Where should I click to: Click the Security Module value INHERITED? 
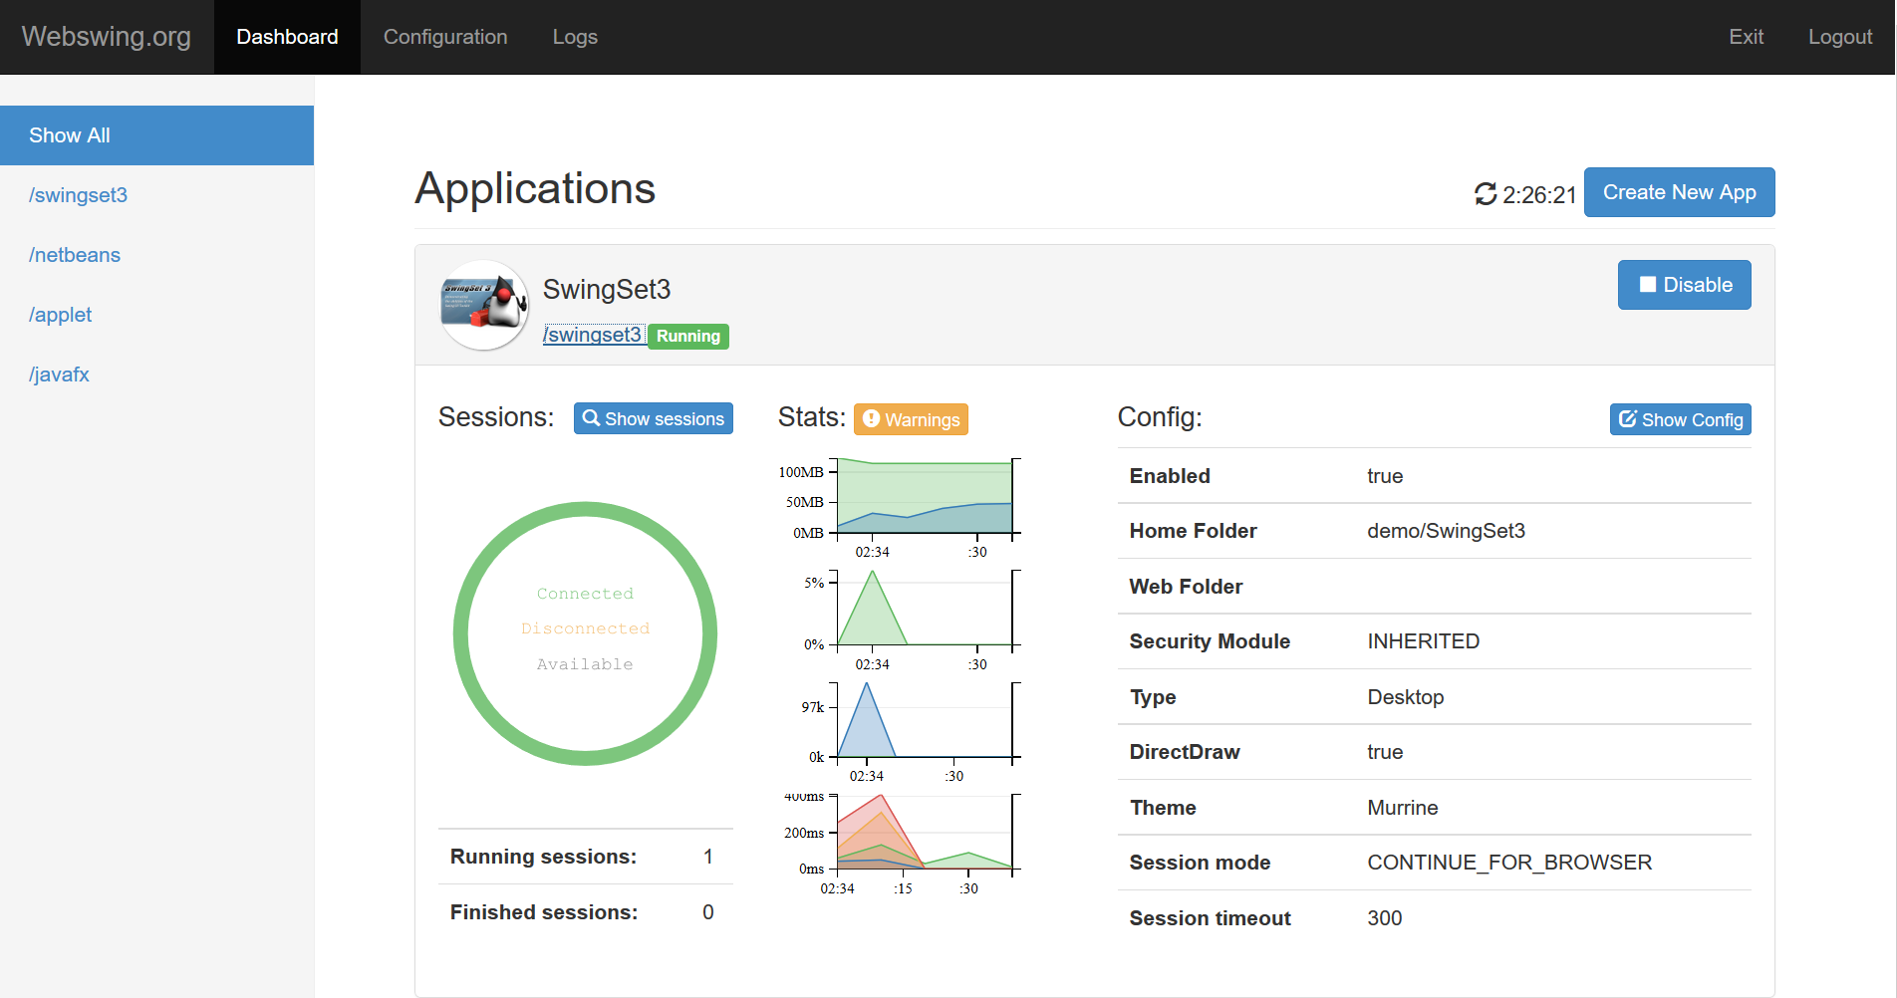click(1423, 641)
